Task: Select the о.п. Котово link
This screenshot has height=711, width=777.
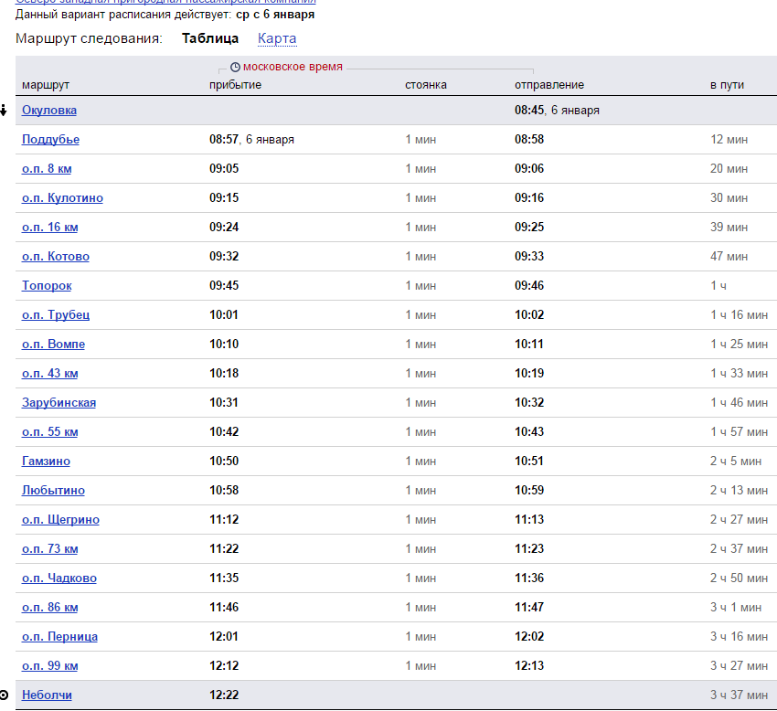Action: pyautogui.click(x=56, y=257)
